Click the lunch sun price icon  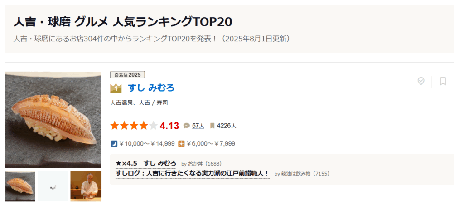coord(181,144)
